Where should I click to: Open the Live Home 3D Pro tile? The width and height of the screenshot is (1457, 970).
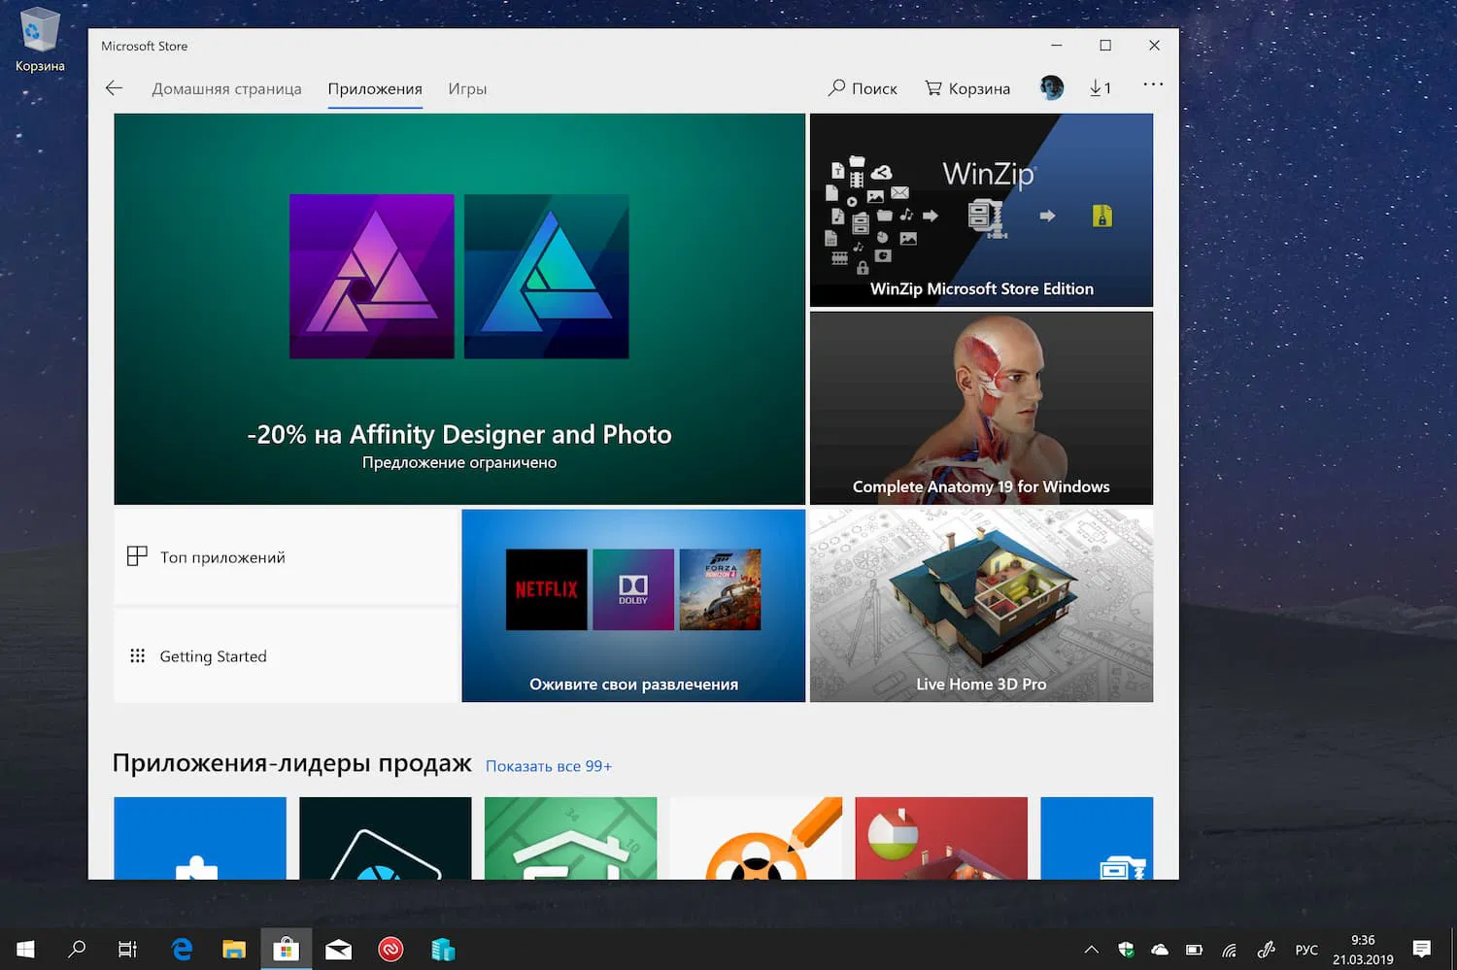(x=980, y=606)
